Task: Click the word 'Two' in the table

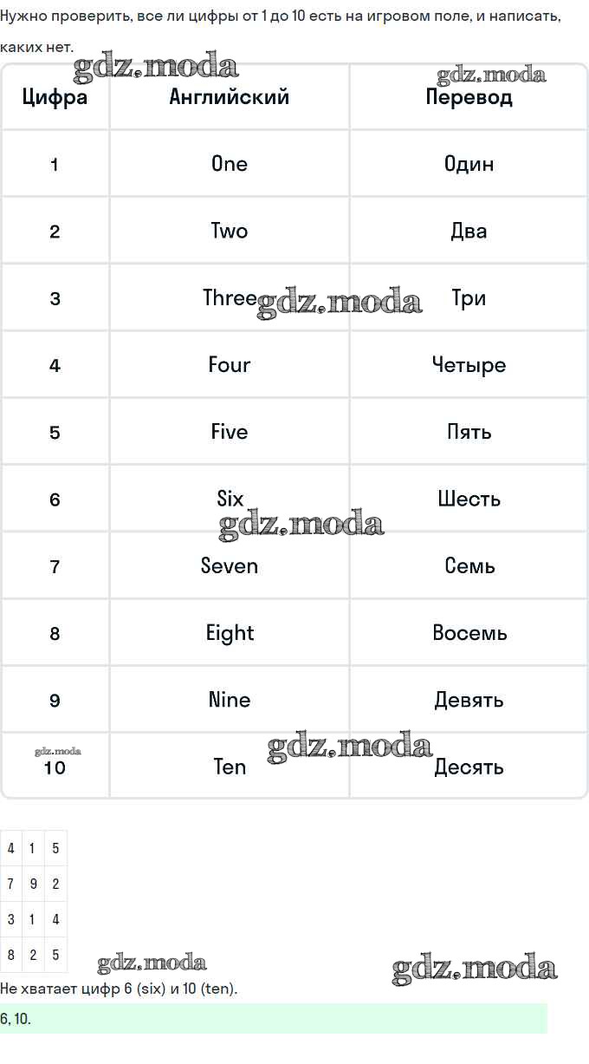Action: 230,231
